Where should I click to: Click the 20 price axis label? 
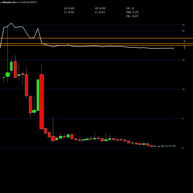click(183, 30)
